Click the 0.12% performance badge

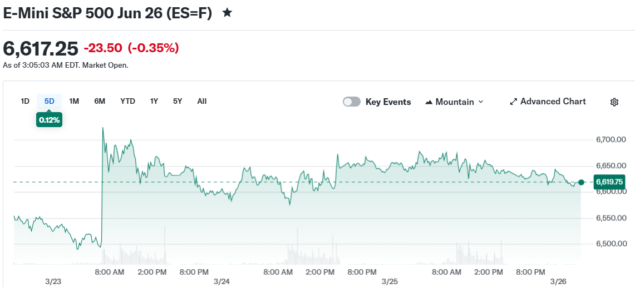click(x=50, y=120)
